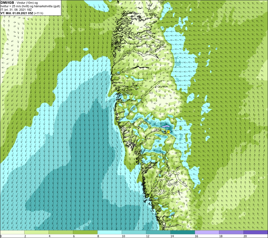The height and width of the screenshot is (238, 268).
Task: Select the 2–4 m/s legend swatch
Action: pyautogui.click(x=36, y=232)
